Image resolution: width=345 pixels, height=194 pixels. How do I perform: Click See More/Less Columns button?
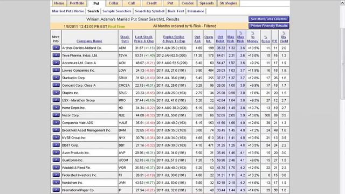pyautogui.click(x=268, y=19)
